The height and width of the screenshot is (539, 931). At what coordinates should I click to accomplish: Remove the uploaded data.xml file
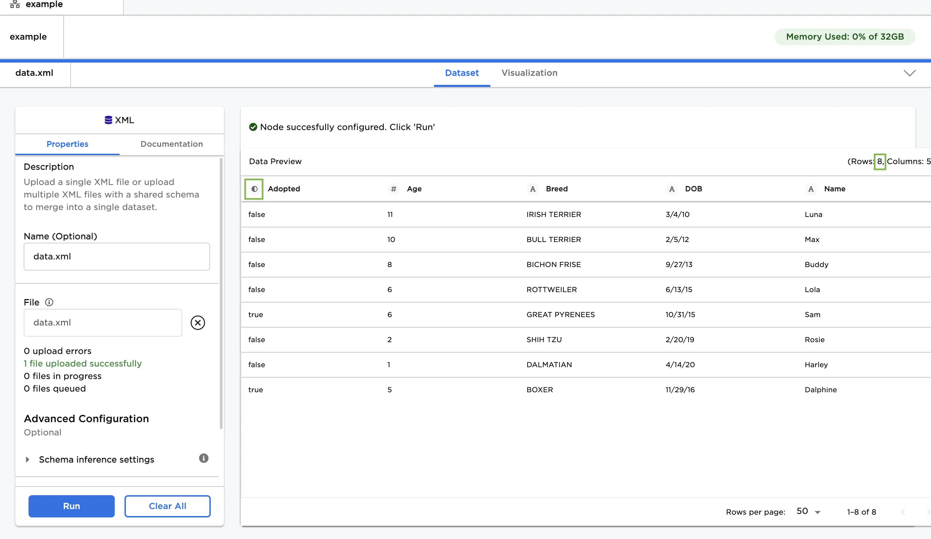coord(198,322)
